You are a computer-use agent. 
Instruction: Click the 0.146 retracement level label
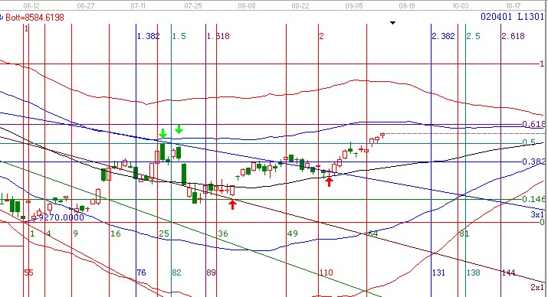[x=533, y=199]
